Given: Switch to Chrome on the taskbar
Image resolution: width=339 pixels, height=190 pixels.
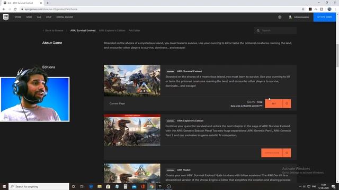Looking at the screenshot, I should coord(151,186).
